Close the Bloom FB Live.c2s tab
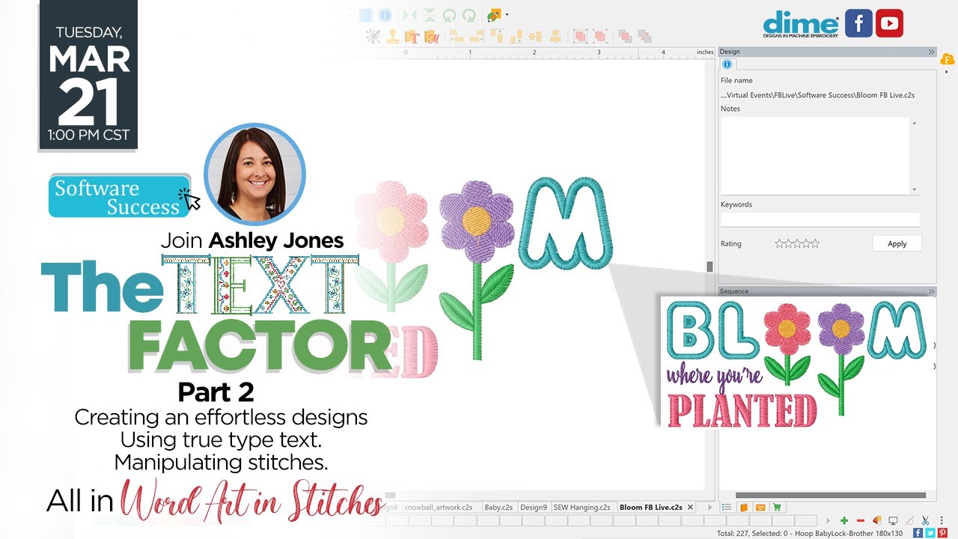This screenshot has width=958, height=539. click(690, 507)
